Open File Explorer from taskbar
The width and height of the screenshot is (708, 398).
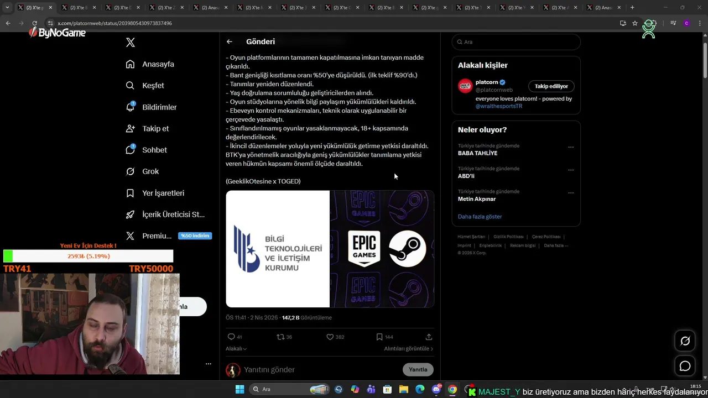[x=404, y=389]
